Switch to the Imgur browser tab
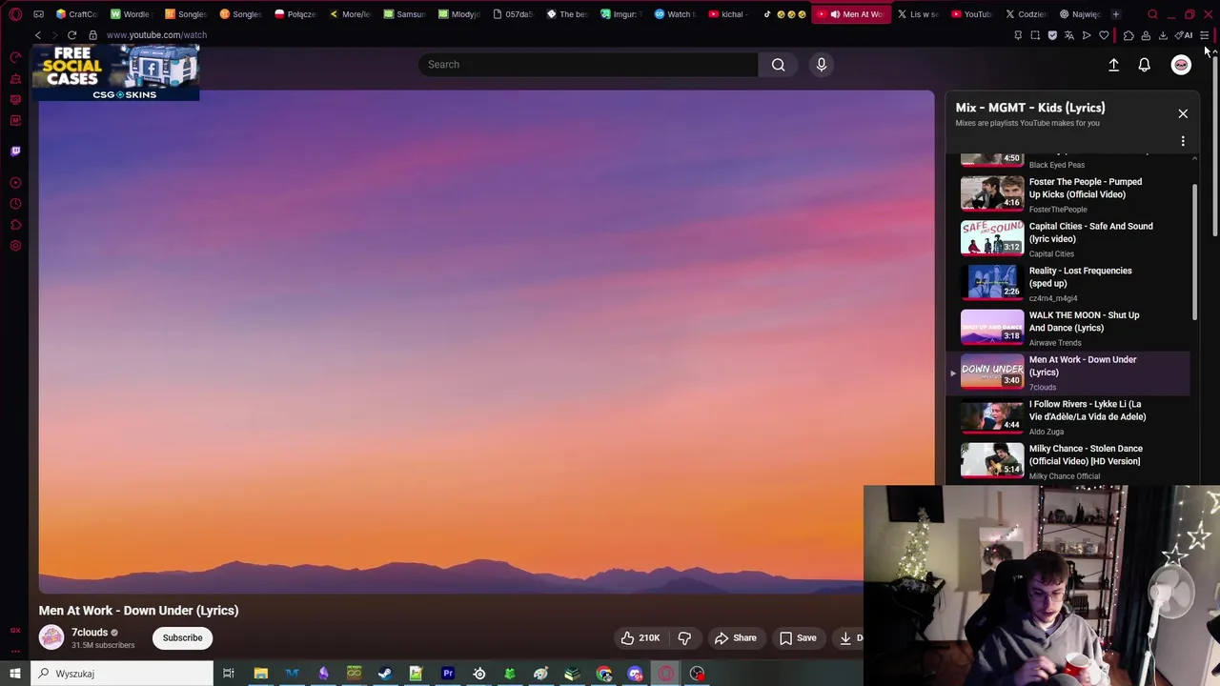Viewport: 1220px width, 686px height. (x=620, y=14)
